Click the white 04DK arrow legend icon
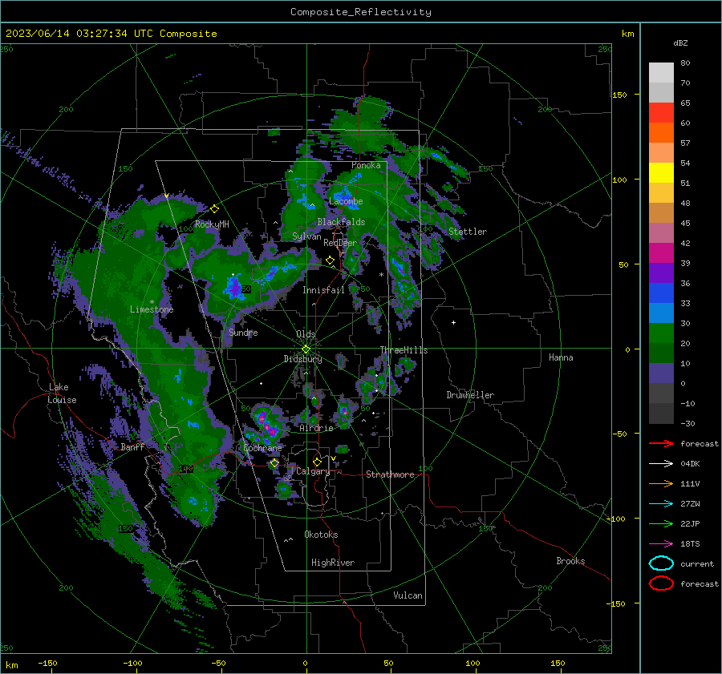 click(x=661, y=464)
